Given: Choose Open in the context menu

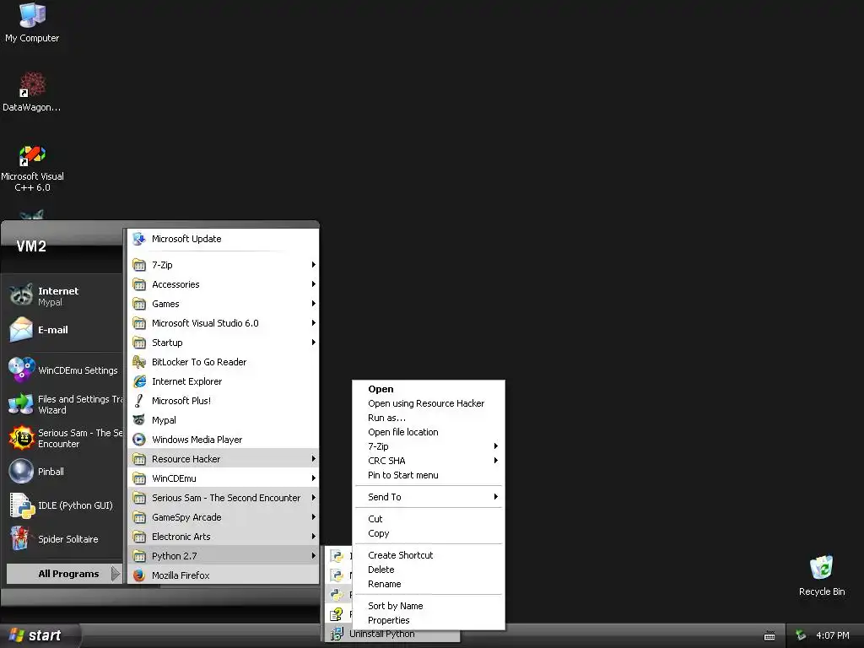Looking at the screenshot, I should click(x=429, y=389).
